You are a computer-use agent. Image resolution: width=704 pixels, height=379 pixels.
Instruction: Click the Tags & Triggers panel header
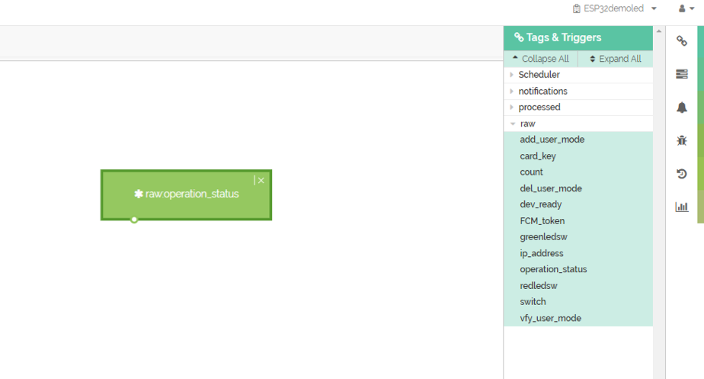(578, 38)
